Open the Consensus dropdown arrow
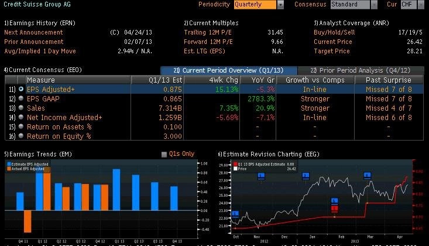Screen dimensions: 429x246 click(374, 5)
